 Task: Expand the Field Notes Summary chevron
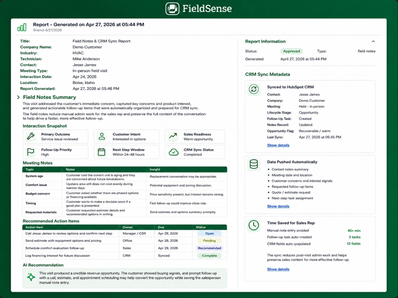pos(18,97)
